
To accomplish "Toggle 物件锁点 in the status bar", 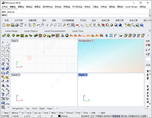I will [x=108, y=116].
